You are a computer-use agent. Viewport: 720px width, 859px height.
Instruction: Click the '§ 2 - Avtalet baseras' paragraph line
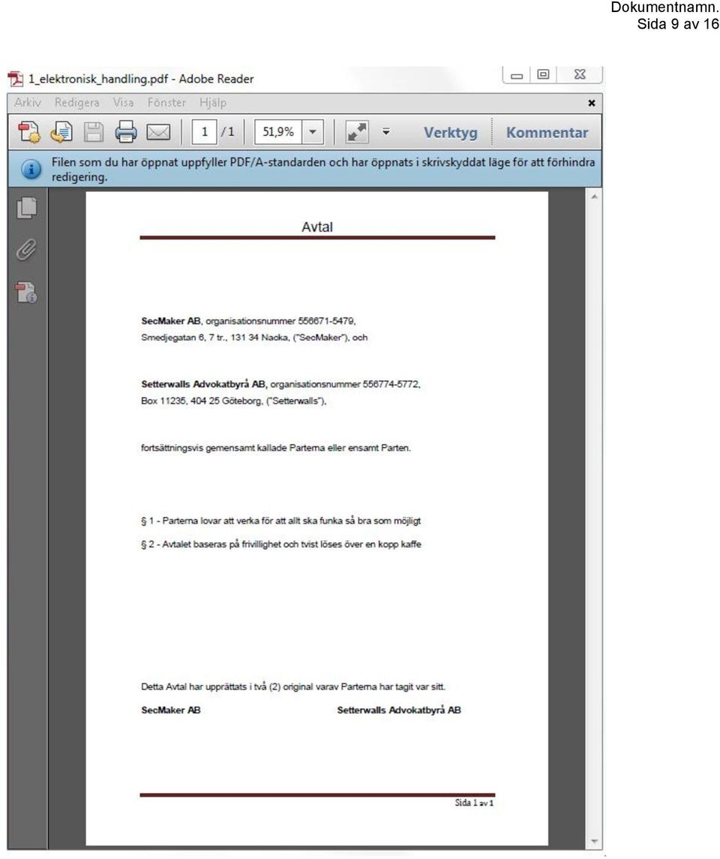pos(281,545)
